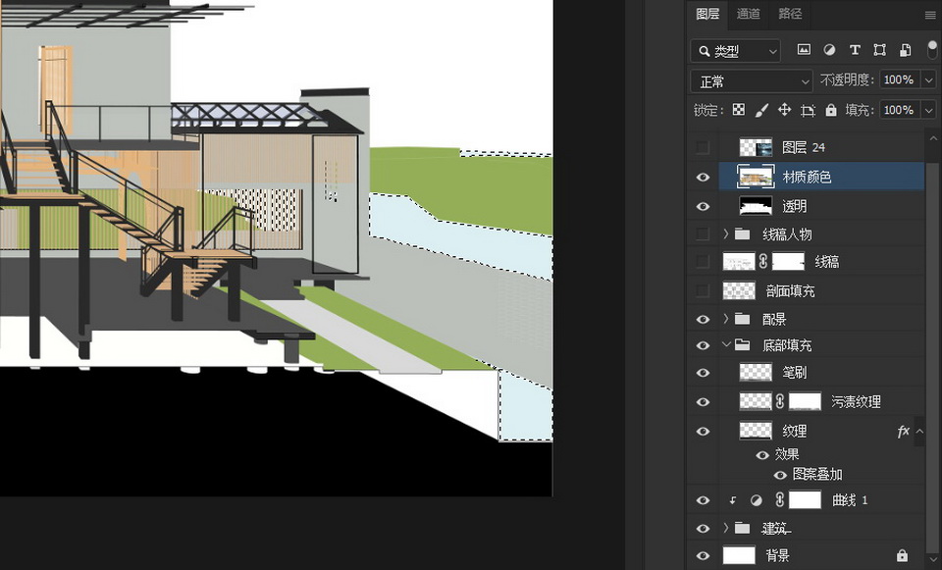Switch to the 路径 tab
The width and height of the screenshot is (942, 570).
pyautogui.click(x=790, y=14)
